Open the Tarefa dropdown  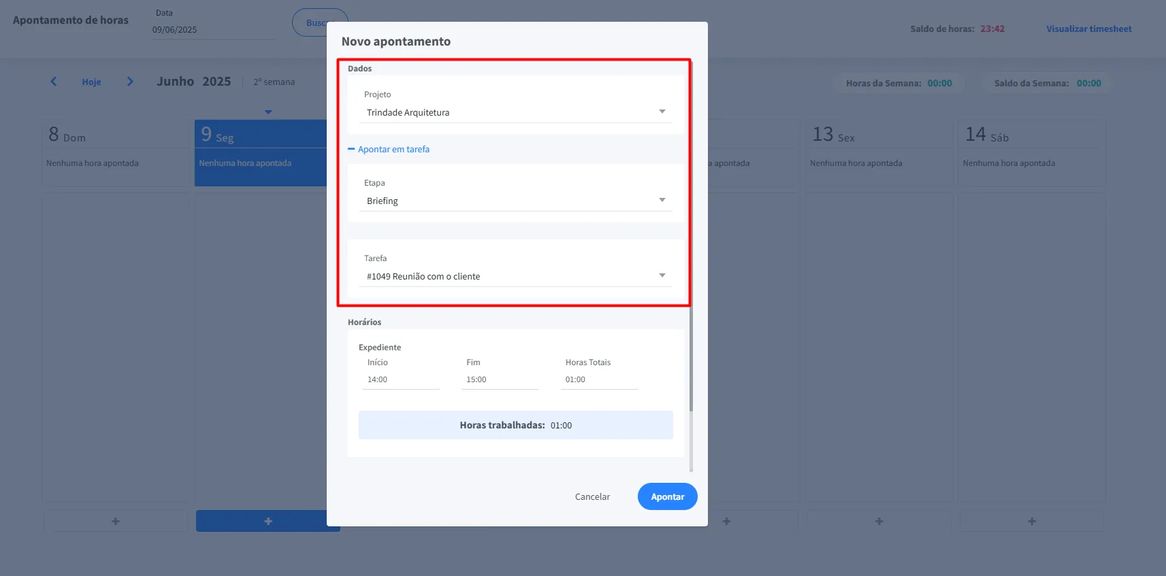515,277
